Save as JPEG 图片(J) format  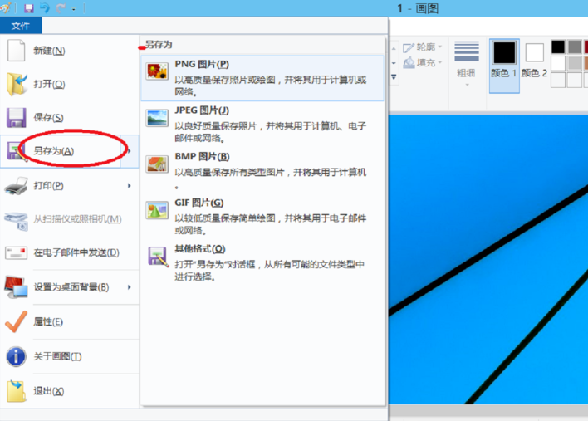pyautogui.click(x=262, y=124)
